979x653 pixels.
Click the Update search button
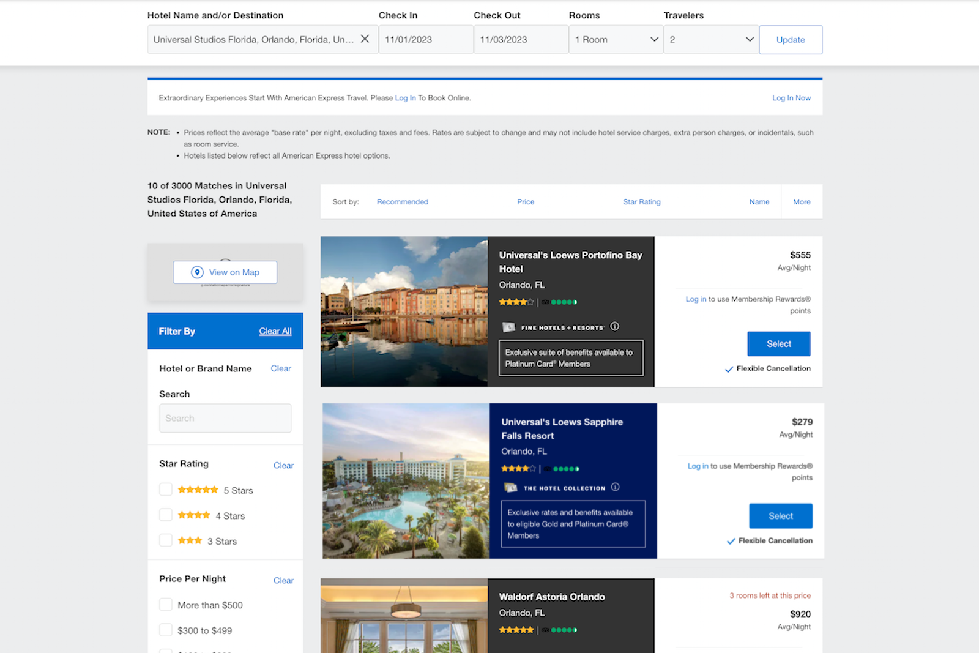pyautogui.click(x=791, y=40)
